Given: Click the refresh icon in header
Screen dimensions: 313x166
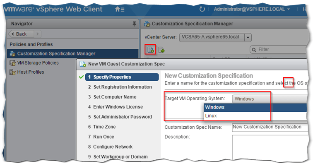Looking at the screenshot, I should tap(202, 9).
